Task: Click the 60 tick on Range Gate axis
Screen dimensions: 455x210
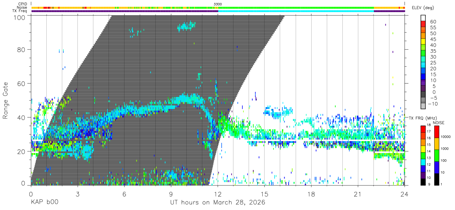Action: 22,84
